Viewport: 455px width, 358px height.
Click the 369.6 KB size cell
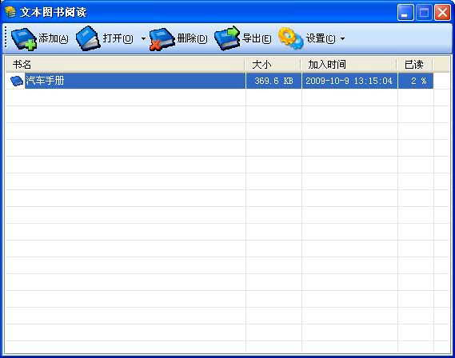273,81
